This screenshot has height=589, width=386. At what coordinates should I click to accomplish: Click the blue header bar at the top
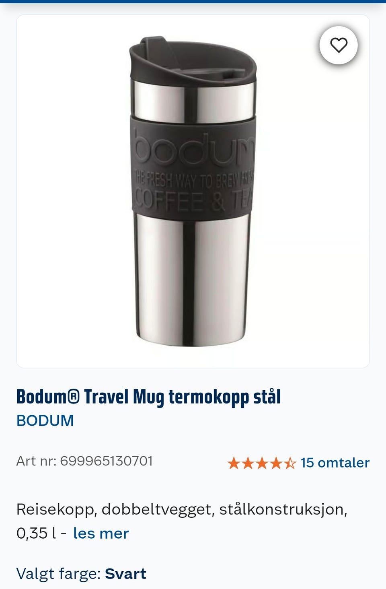pyautogui.click(x=193, y=2)
